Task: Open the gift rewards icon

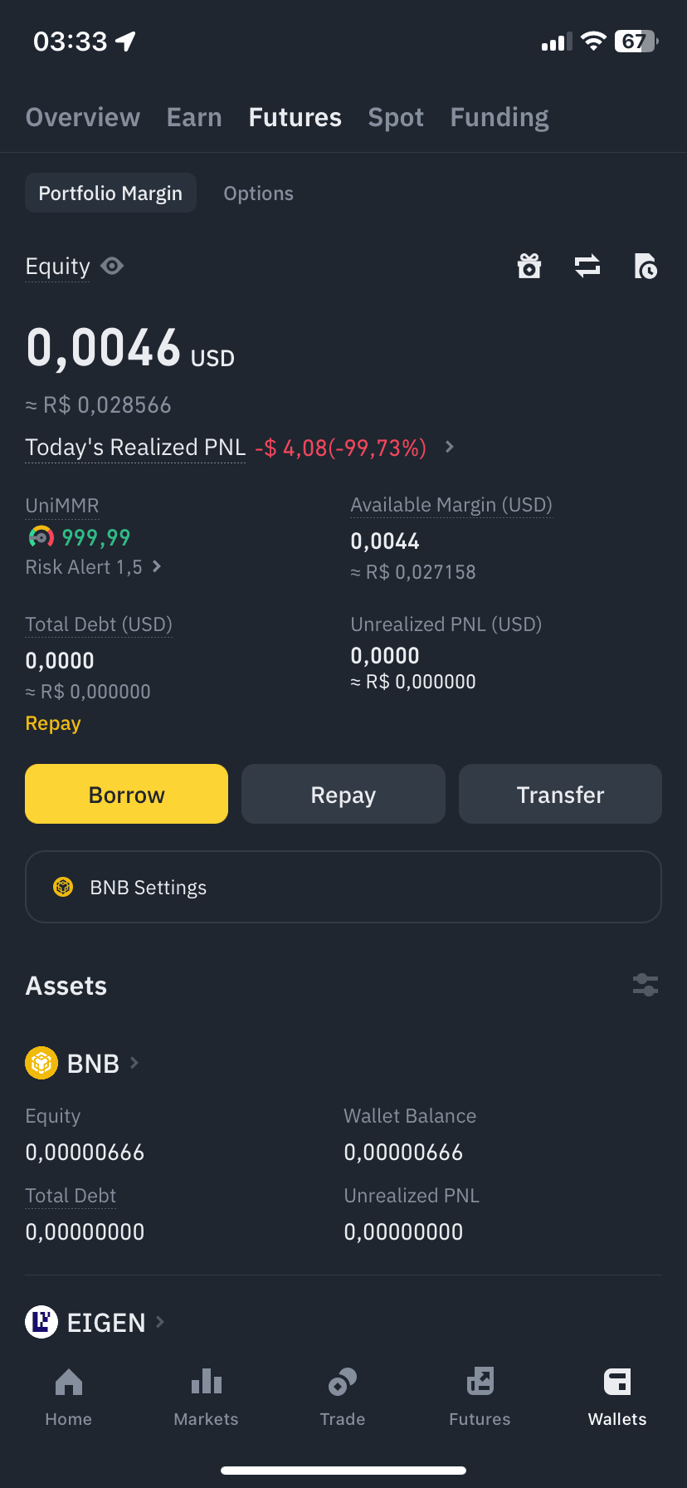Action: coord(529,267)
